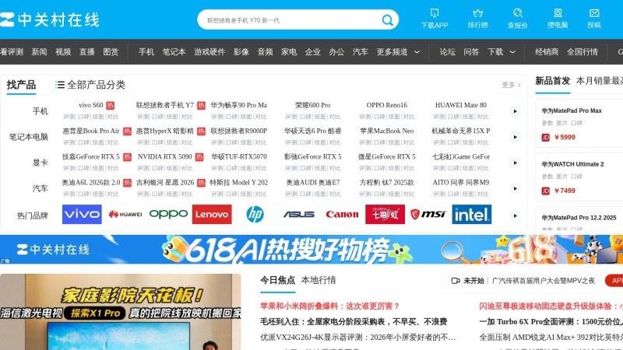Switch to the 本地行情 tab
Screen dimensions: 623x350
tap(319, 280)
